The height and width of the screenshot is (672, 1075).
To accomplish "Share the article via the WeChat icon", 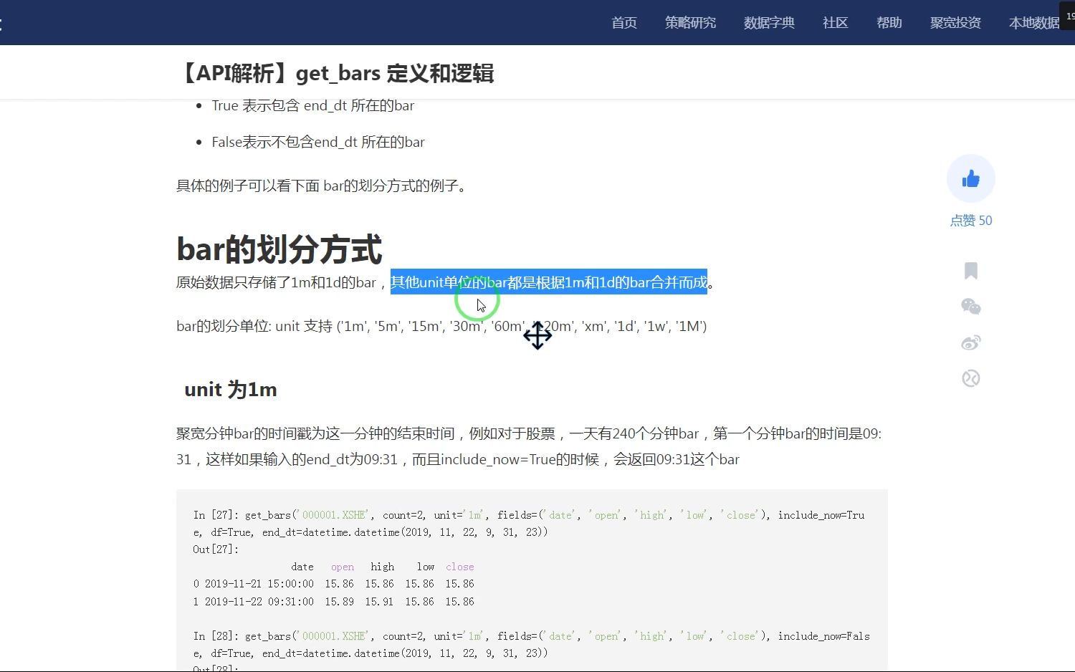I will pos(971,307).
